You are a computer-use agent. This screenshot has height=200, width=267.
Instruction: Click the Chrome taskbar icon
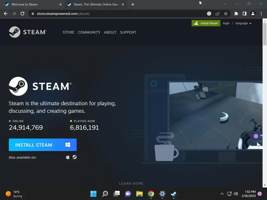point(151,194)
